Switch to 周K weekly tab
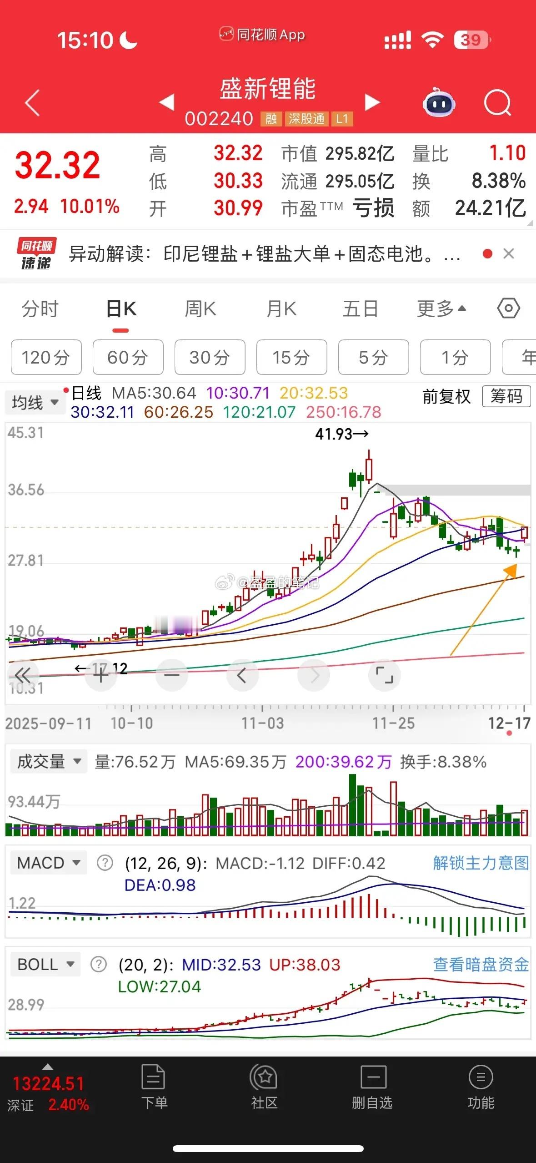The image size is (536, 1163). tap(200, 309)
